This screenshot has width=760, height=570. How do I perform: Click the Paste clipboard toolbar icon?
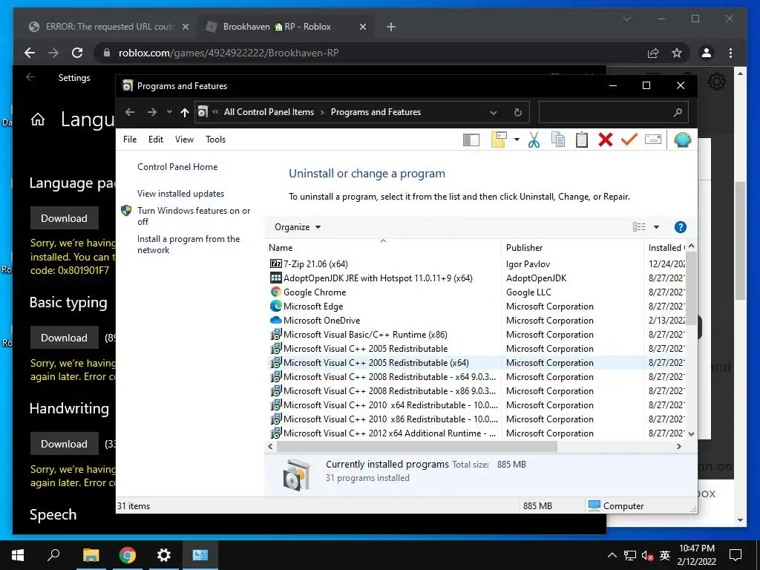[582, 140]
